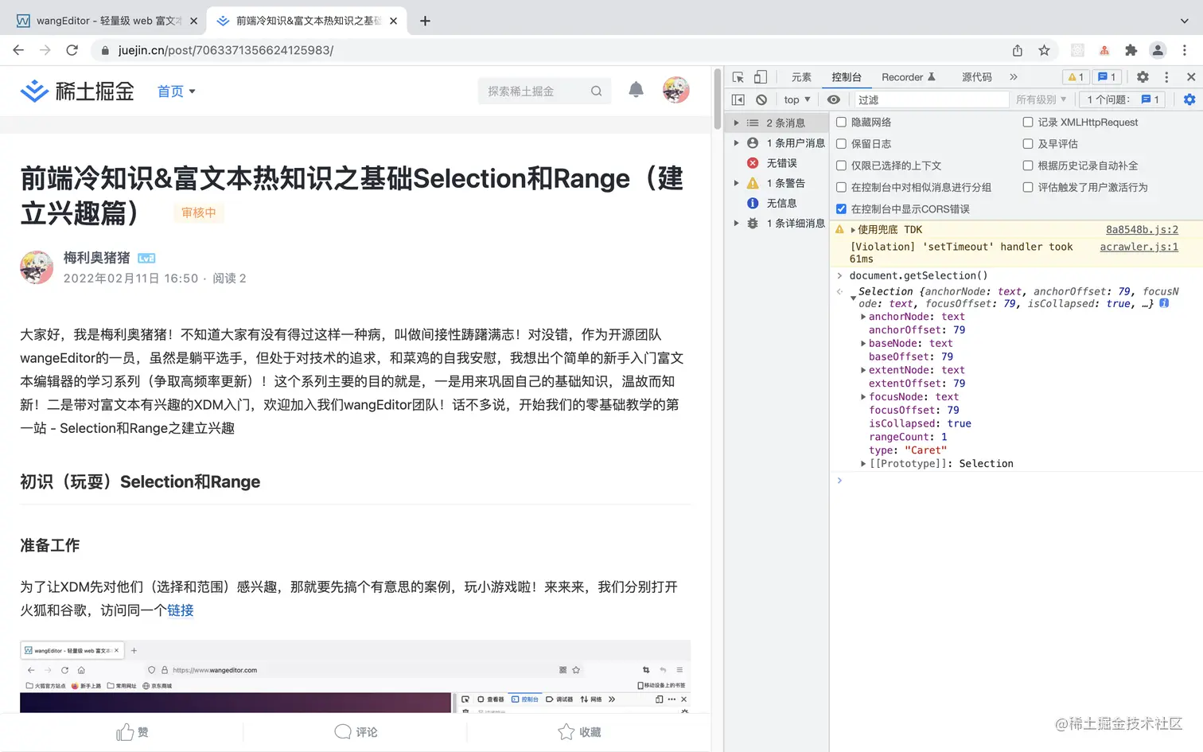Image resolution: width=1203 pixels, height=752 pixels.
Task: Open user avatar in juejin header
Action: point(675,90)
